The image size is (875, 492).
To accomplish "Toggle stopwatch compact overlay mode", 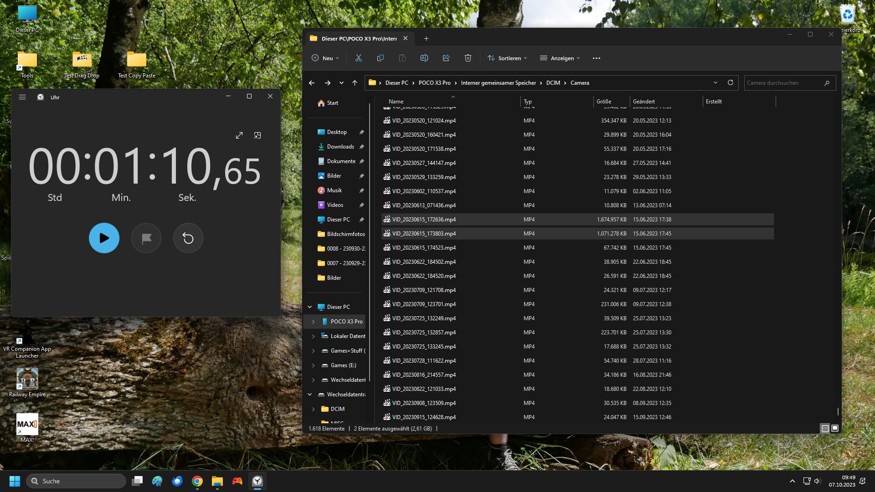I will click(257, 135).
